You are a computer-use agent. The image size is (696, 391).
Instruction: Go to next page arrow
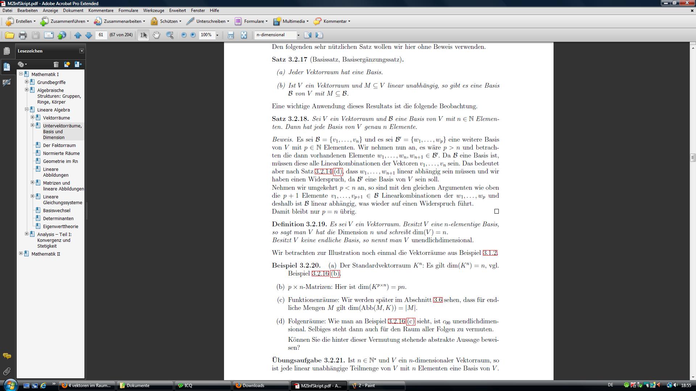88,35
